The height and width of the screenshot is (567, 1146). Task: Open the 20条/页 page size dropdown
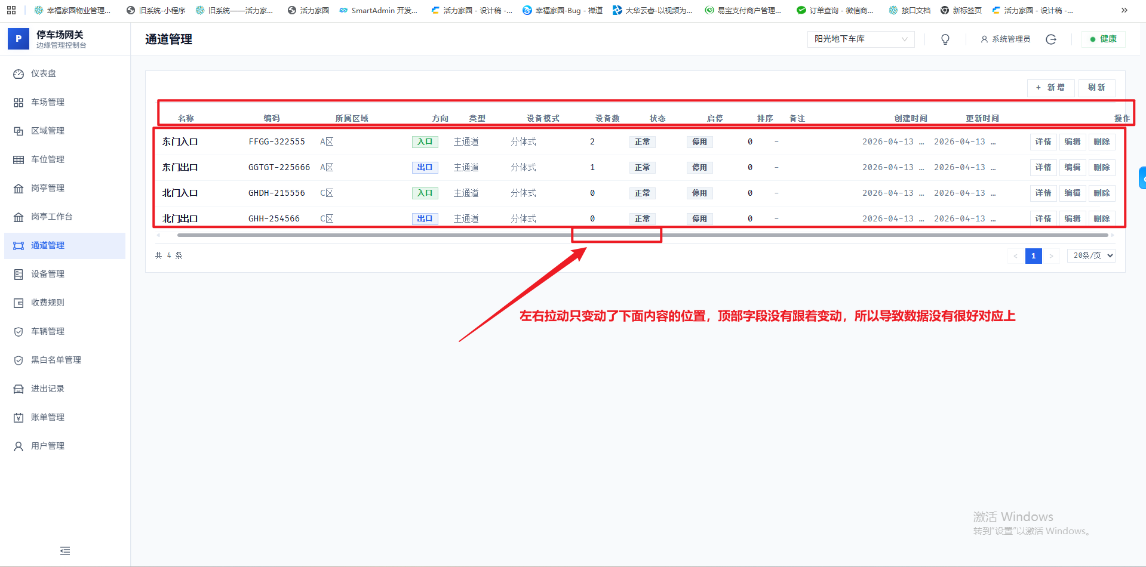[1093, 255]
